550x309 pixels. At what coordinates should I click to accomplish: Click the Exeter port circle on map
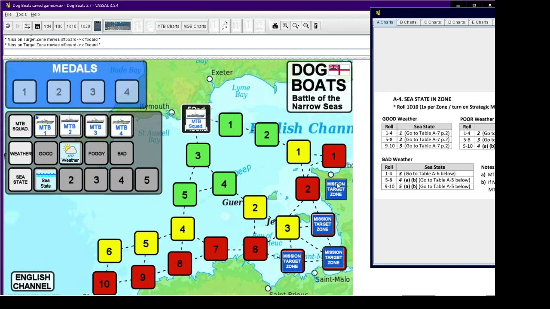[x=209, y=79]
